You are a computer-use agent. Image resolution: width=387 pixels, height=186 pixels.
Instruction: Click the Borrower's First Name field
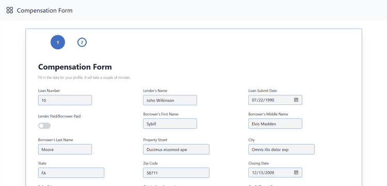click(170, 124)
